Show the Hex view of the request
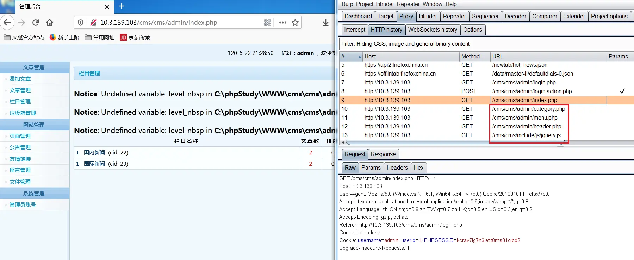634x260 pixels. (418, 168)
